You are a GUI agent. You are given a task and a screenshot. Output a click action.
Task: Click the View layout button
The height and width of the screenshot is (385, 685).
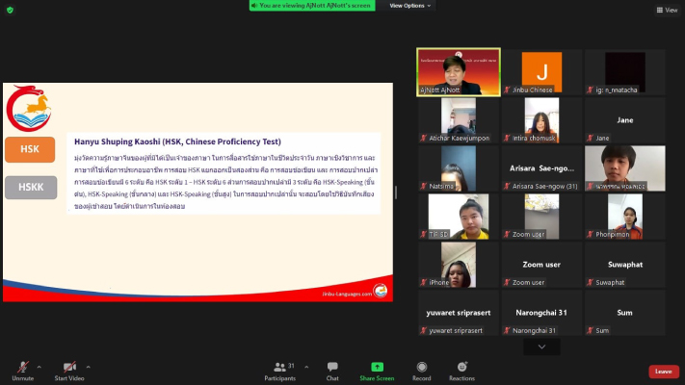click(x=666, y=10)
